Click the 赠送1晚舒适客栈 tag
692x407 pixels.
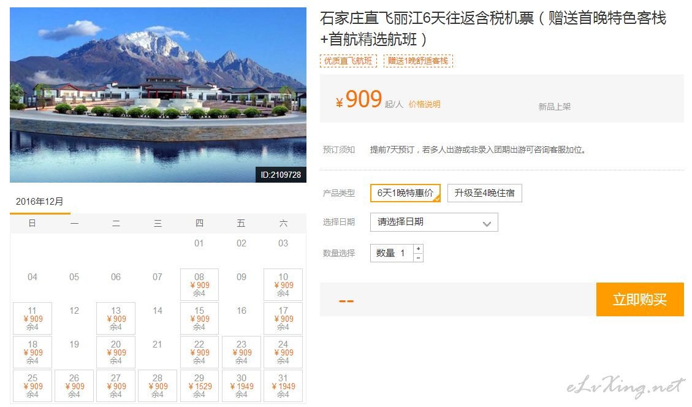click(418, 61)
